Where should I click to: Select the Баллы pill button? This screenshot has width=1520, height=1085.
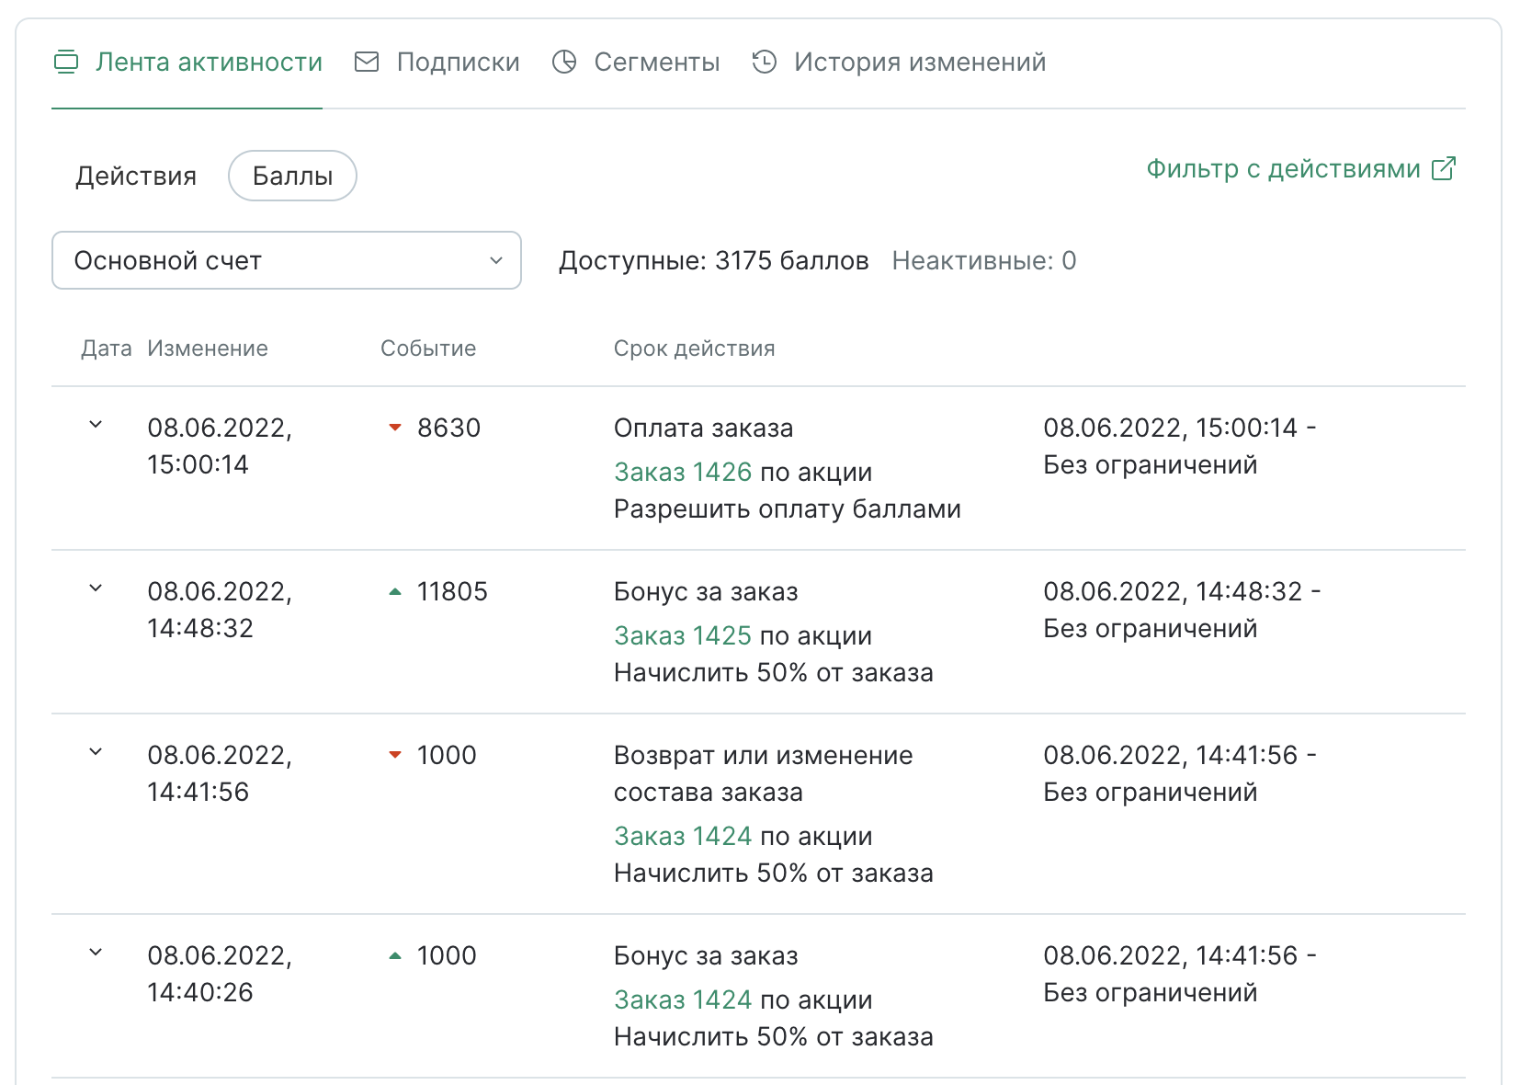[292, 176]
